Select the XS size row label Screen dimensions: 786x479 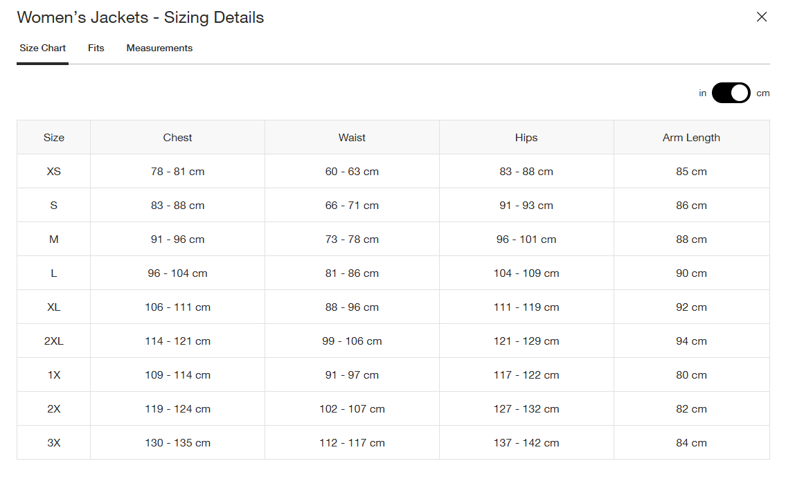tap(54, 172)
